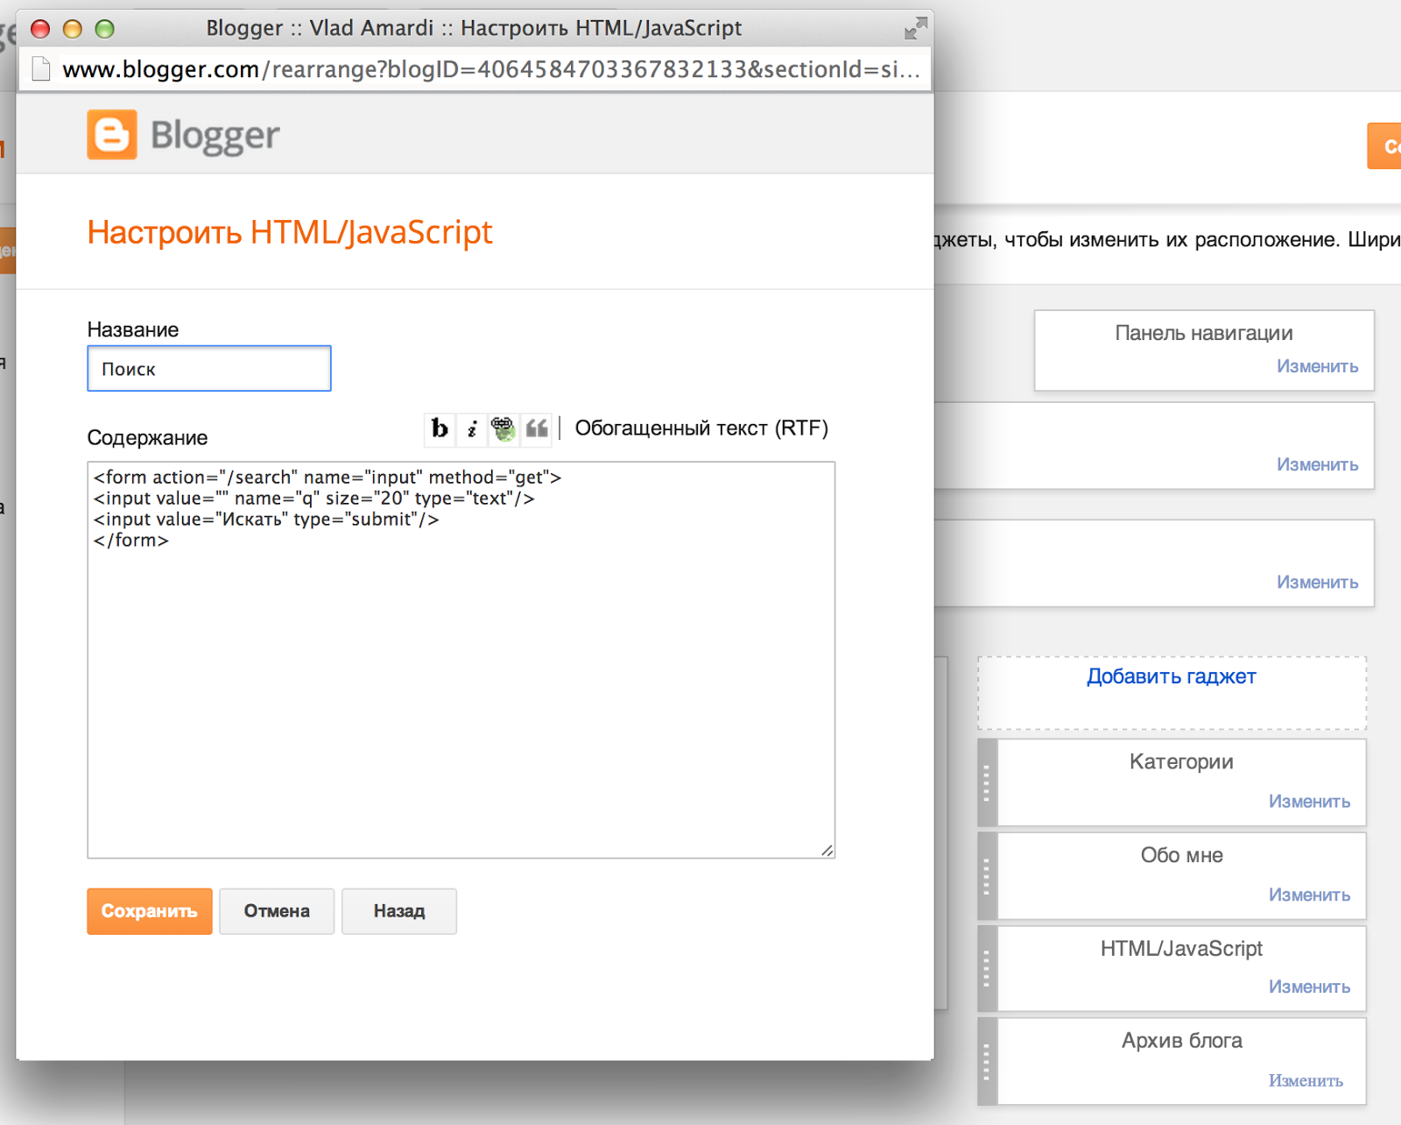Viewport: 1401px width, 1125px height.
Task: Click the popup window title text
Action: click(x=474, y=29)
